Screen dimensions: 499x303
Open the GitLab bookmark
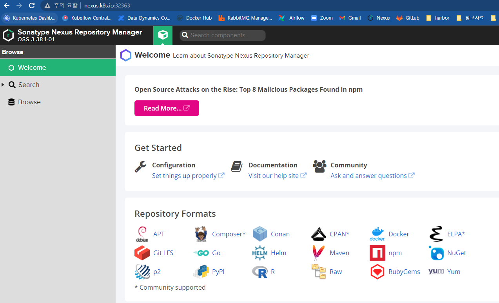(408, 18)
